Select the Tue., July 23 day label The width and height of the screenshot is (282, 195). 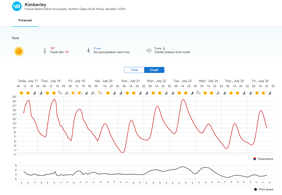tap(183, 81)
